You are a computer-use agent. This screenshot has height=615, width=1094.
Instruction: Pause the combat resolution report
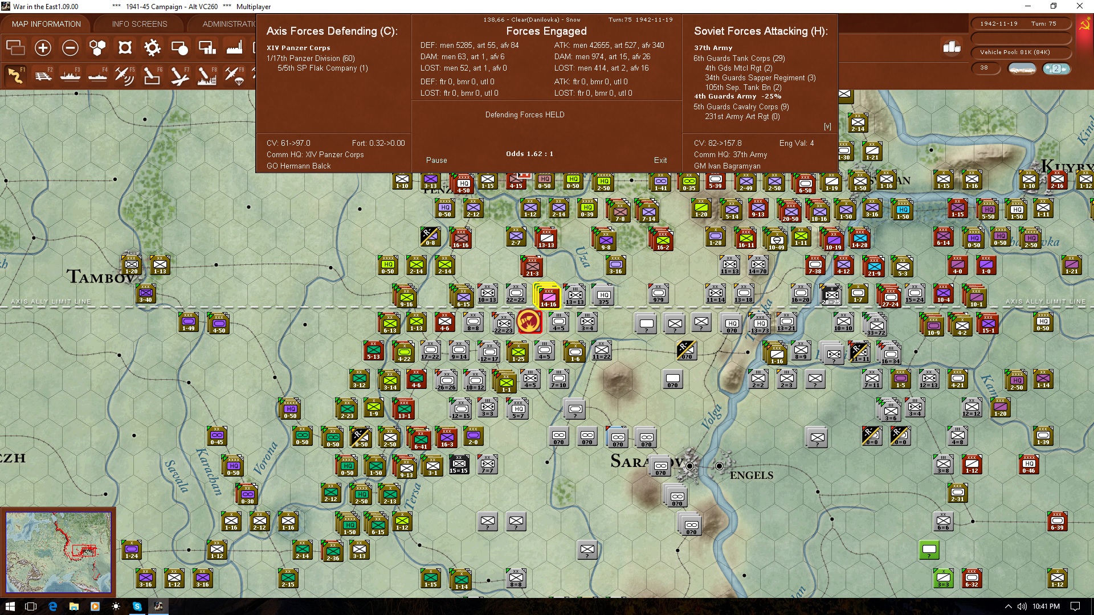pos(436,161)
